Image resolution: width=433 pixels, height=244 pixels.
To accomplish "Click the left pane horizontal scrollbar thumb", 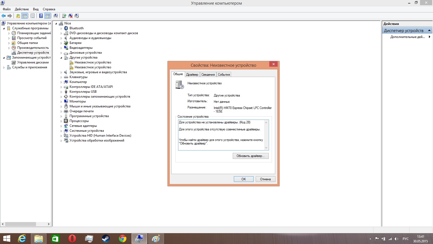I will (20, 224).
